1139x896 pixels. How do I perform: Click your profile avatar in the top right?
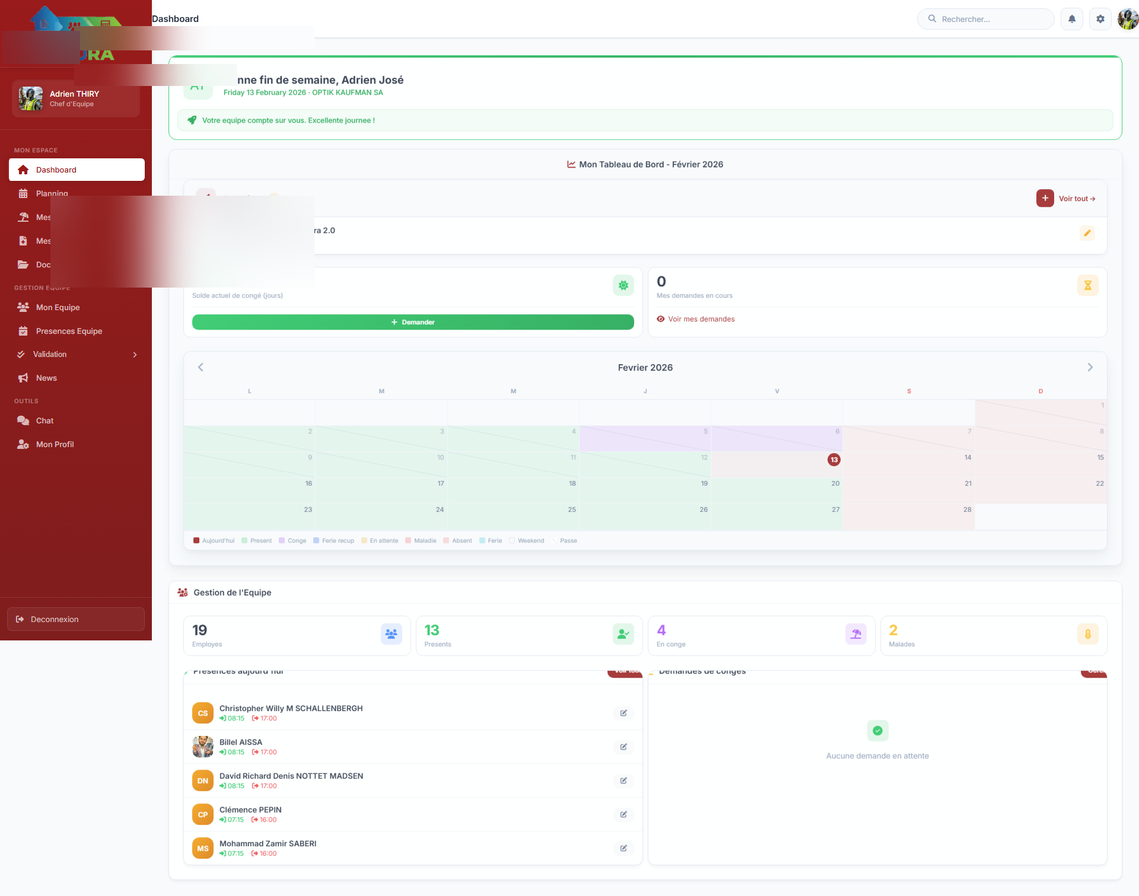(1127, 18)
